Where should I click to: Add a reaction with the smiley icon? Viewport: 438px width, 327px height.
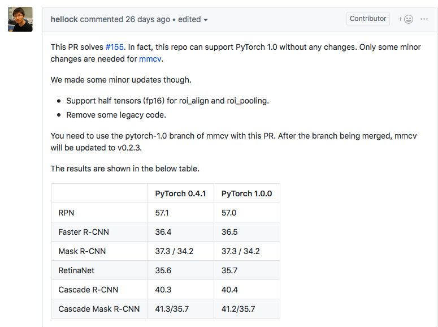[406, 19]
